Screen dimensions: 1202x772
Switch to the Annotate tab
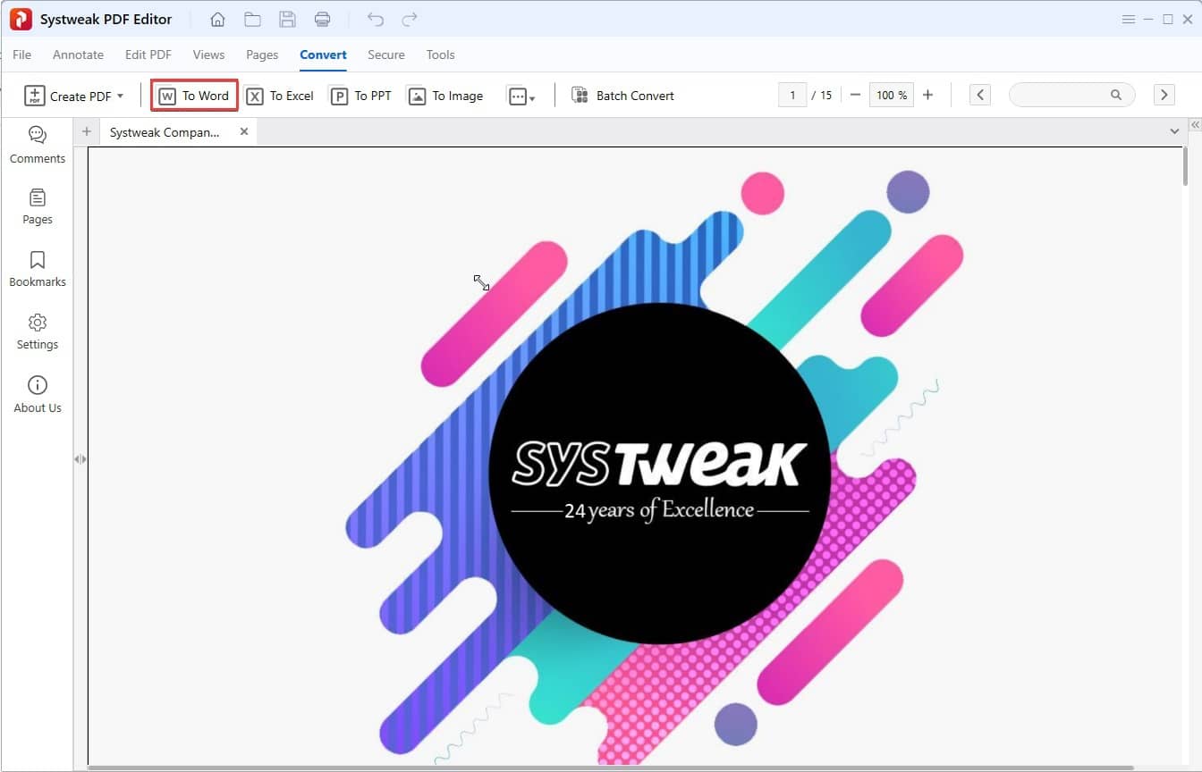[x=78, y=55]
